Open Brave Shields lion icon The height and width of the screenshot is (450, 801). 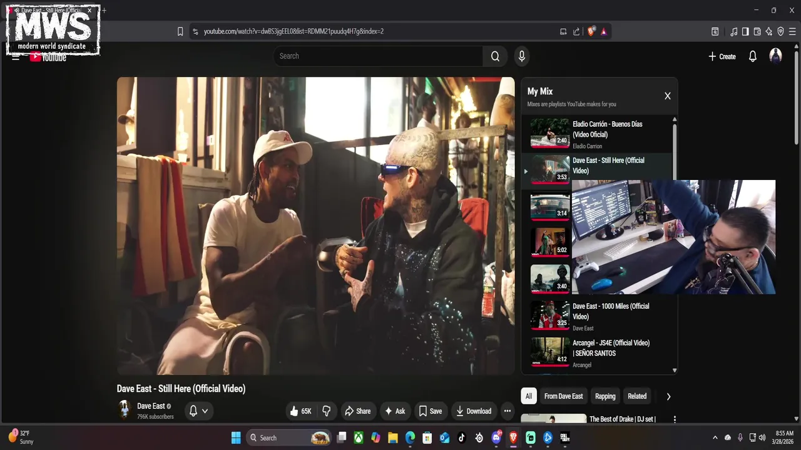pyautogui.click(x=591, y=31)
